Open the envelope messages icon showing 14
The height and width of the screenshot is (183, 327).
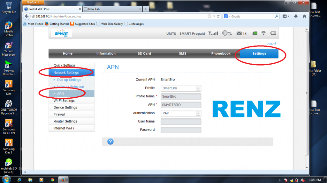click(241, 33)
